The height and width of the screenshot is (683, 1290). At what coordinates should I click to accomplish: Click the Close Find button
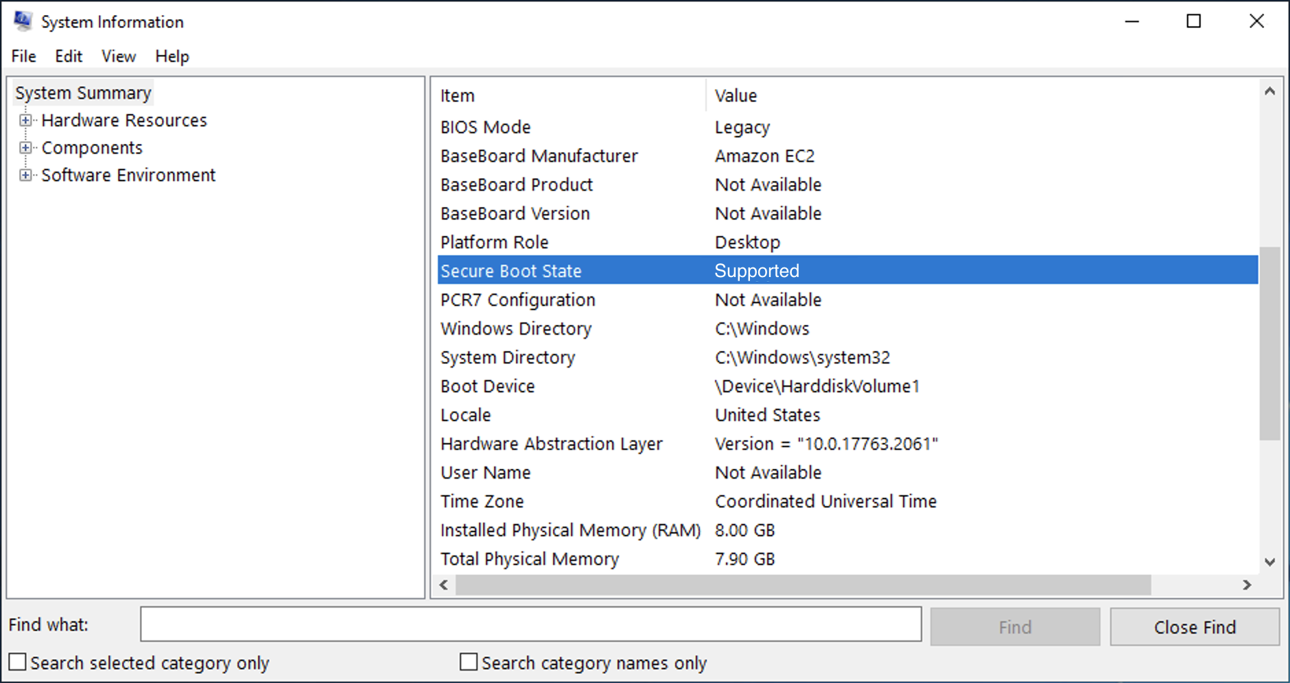coord(1194,626)
